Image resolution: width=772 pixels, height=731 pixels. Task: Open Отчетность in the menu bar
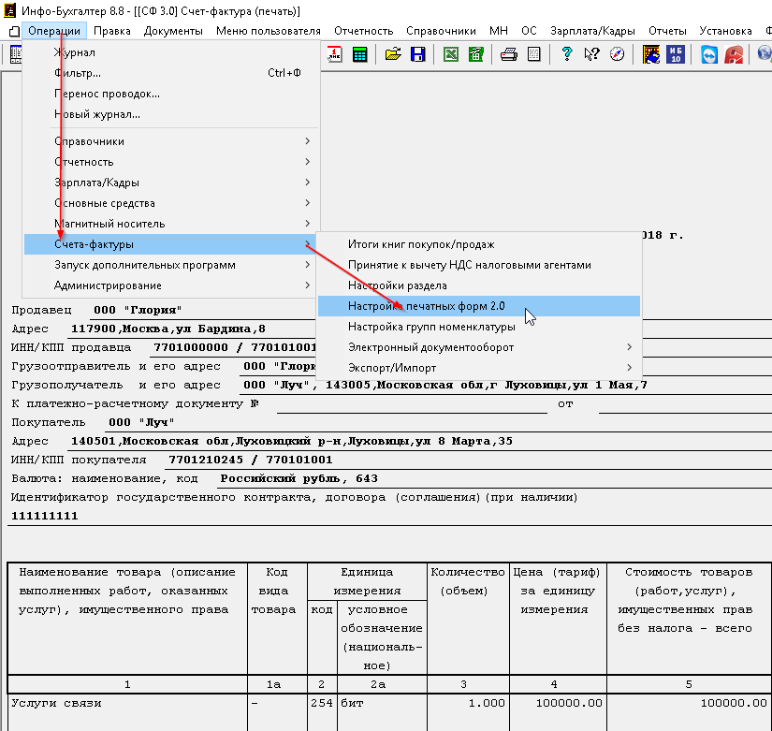point(364,31)
